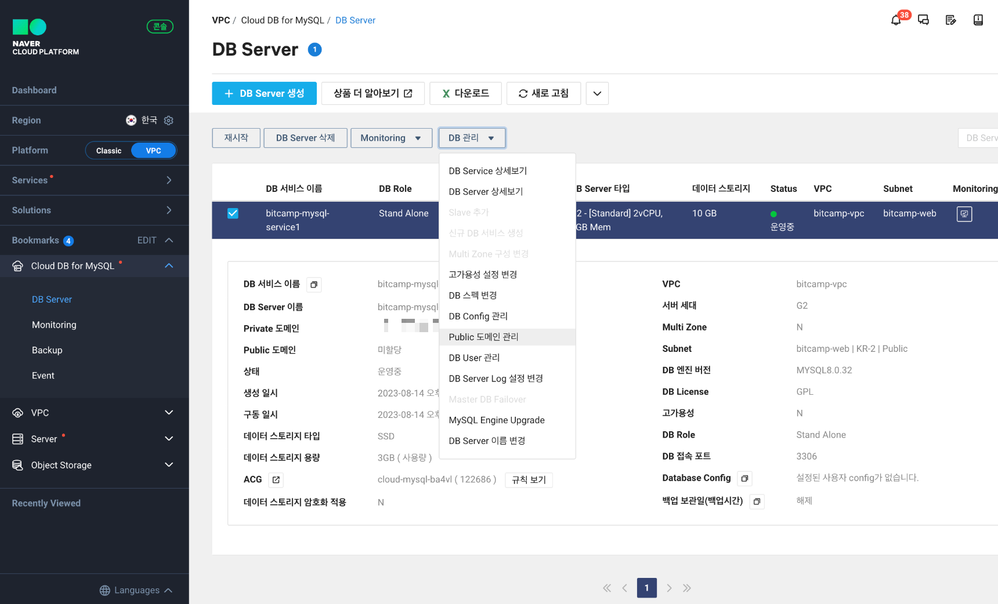Close the DB 관리 dropdown
Viewport: 998px width, 604px height.
click(x=472, y=138)
